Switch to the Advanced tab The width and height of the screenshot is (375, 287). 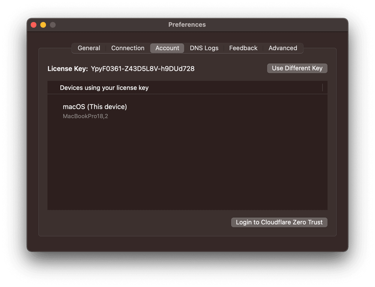click(283, 48)
